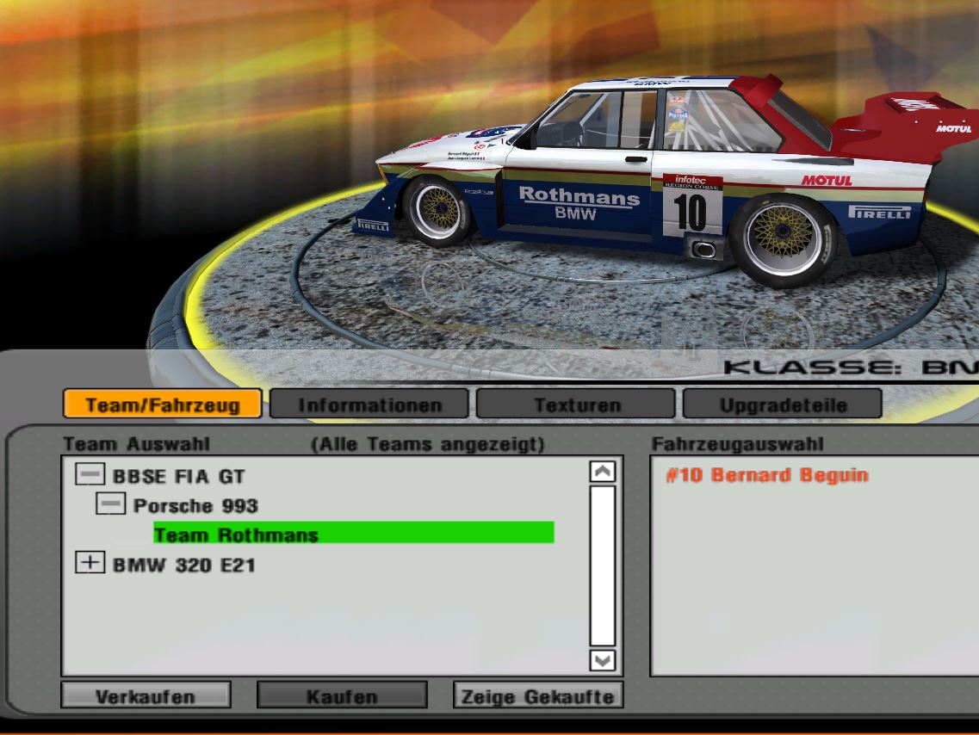Click the number 10 plate on car
Viewport: 979px width, 735px height.
[x=691, y=211]
